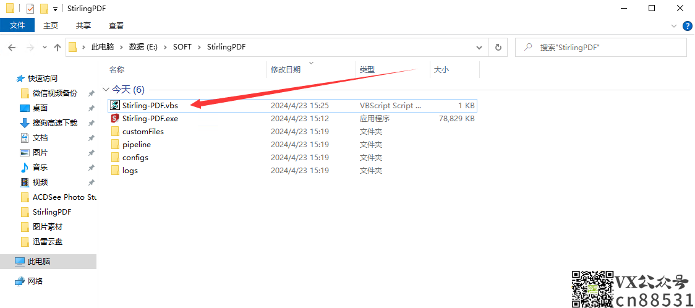Open recent locations dropdown arrow

point(45,48)
